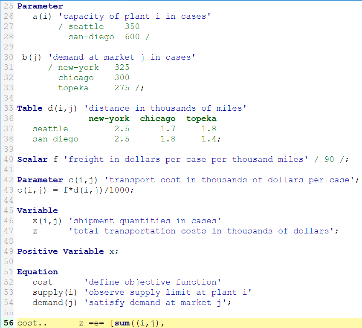
Task: Click the 'shipment quantities in cases' description
Action: pyautogui.click(x=145, y=221)
